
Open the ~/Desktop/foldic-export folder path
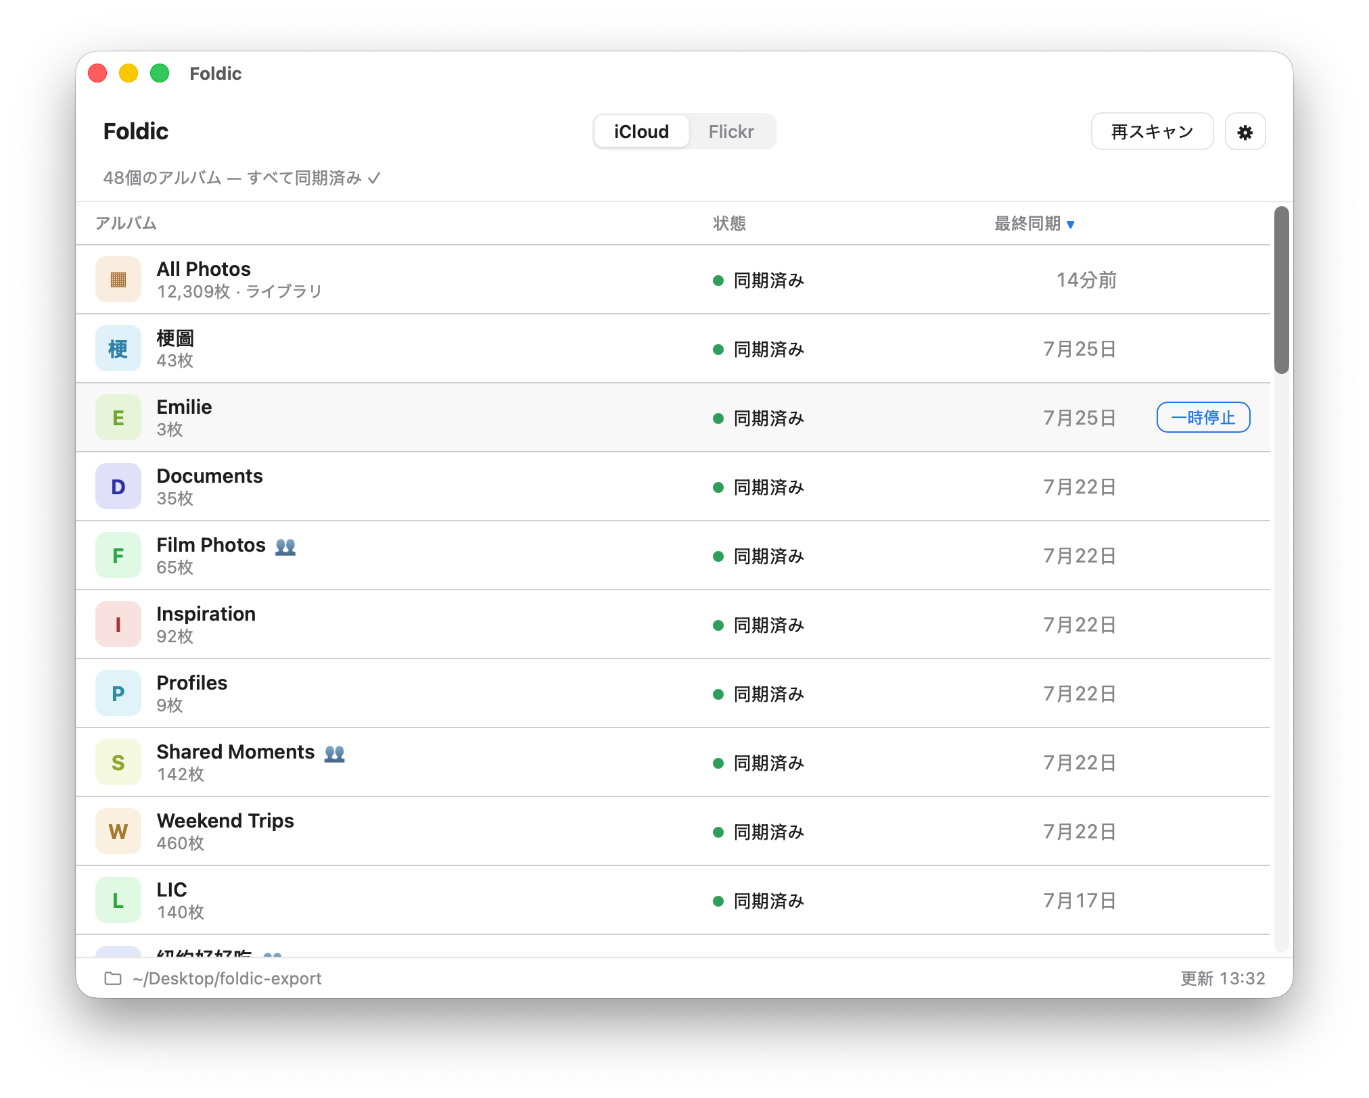pyautogui.click(x=227, y=978)
